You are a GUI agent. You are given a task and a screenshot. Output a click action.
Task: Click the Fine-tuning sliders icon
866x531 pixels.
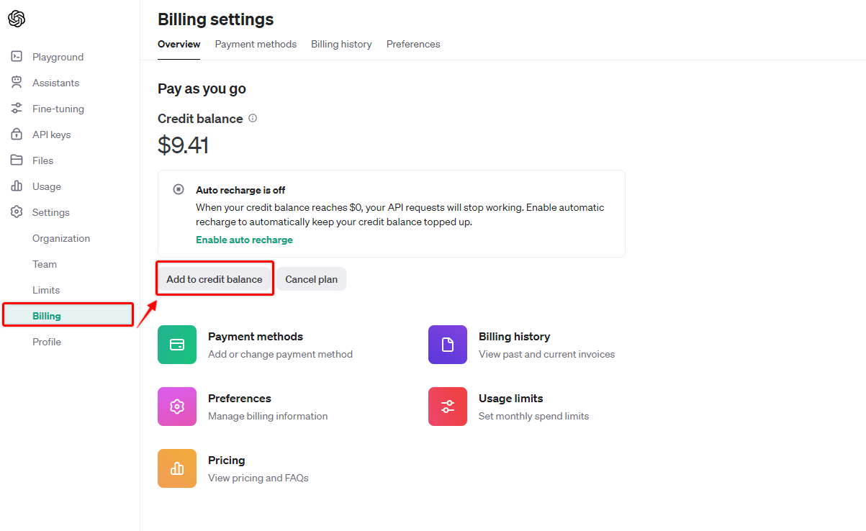point(17,109)
